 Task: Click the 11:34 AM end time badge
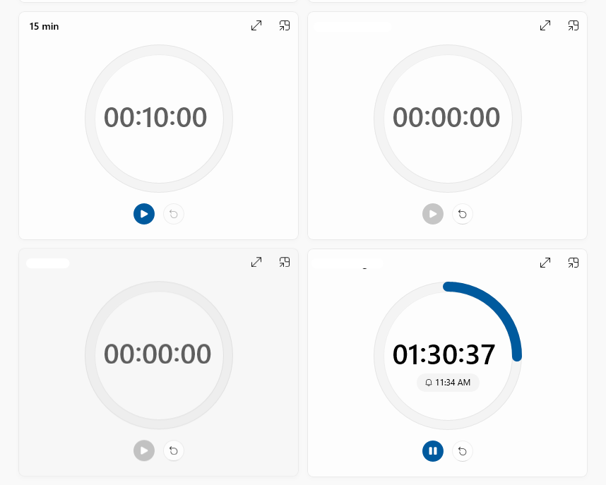448,383
